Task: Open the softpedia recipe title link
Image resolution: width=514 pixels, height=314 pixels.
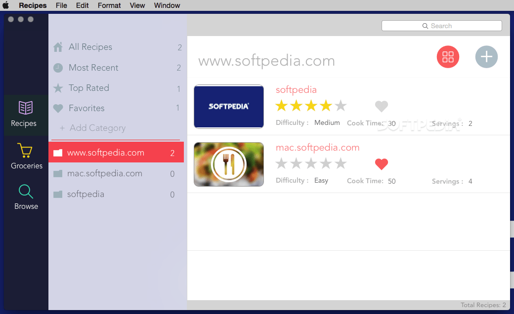Action: [296, 90]
